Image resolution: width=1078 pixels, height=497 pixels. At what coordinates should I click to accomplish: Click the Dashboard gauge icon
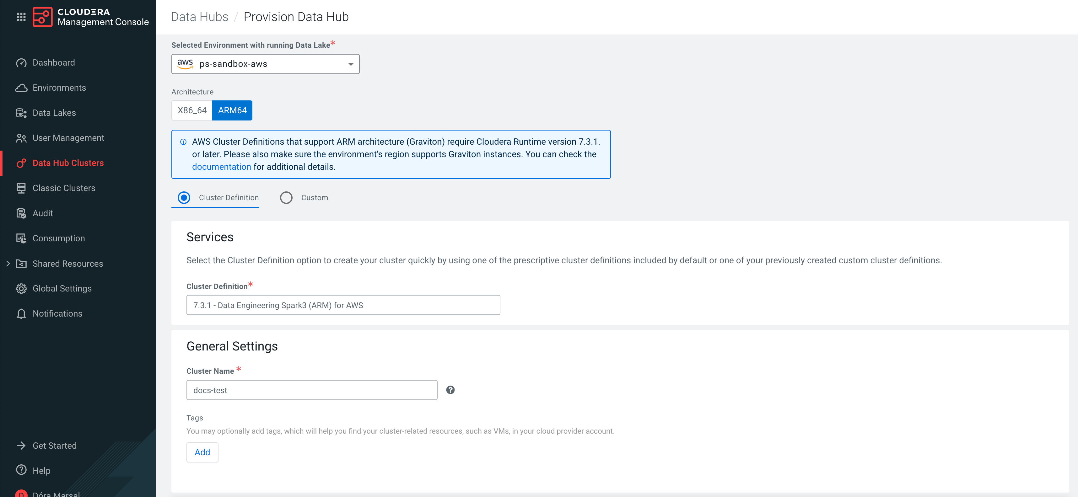pos(21,63)
